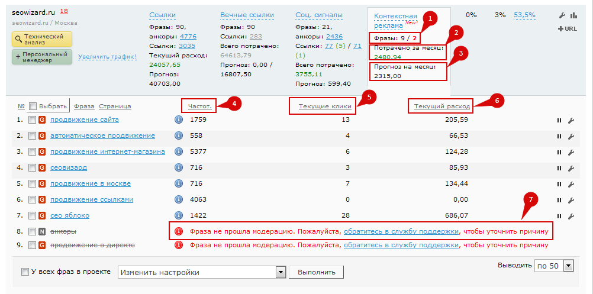The height and width of the screenshot is (294, 593).
Task: Check the box for 'продвижение ссылками'
Action: click(x=33, y=199)
